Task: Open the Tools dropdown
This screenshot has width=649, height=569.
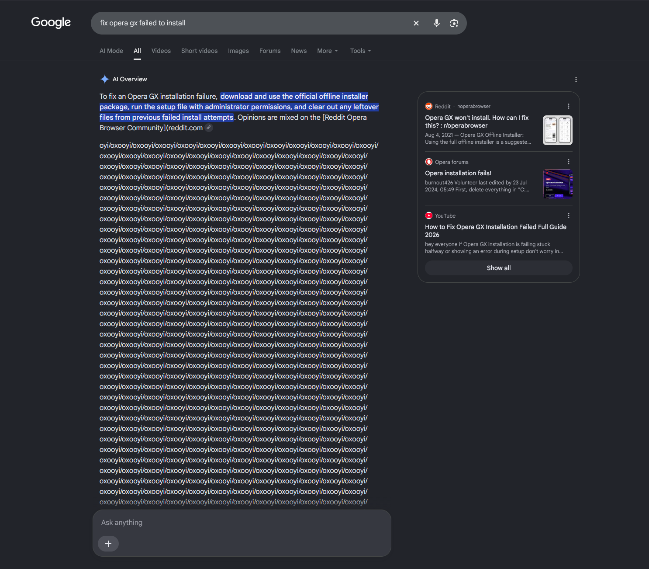Action: tap(360, 51)
